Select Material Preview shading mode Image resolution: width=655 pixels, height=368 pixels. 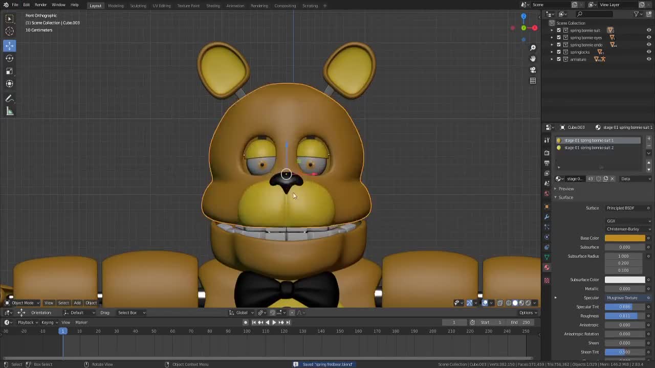click(521, 303)
